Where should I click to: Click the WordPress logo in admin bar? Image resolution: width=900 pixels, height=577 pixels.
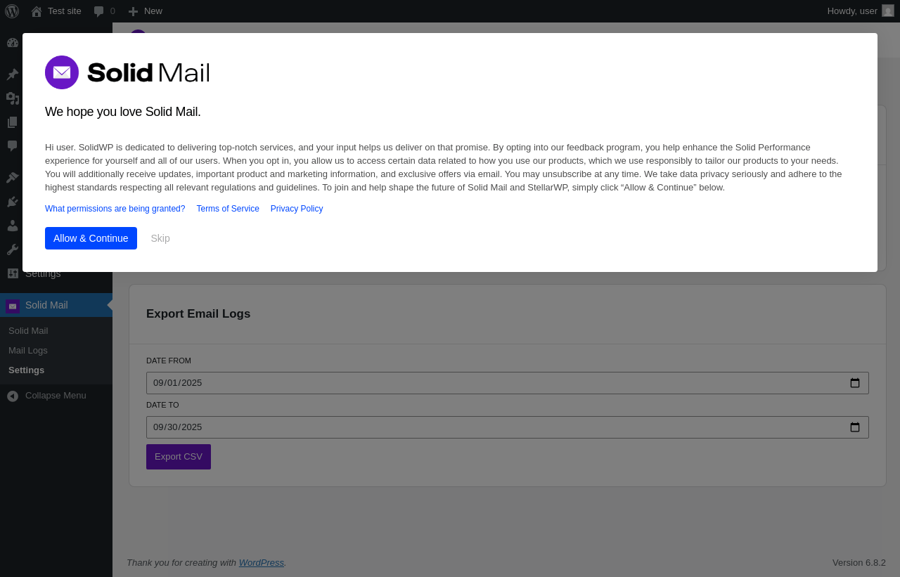[x=12, y=11]
